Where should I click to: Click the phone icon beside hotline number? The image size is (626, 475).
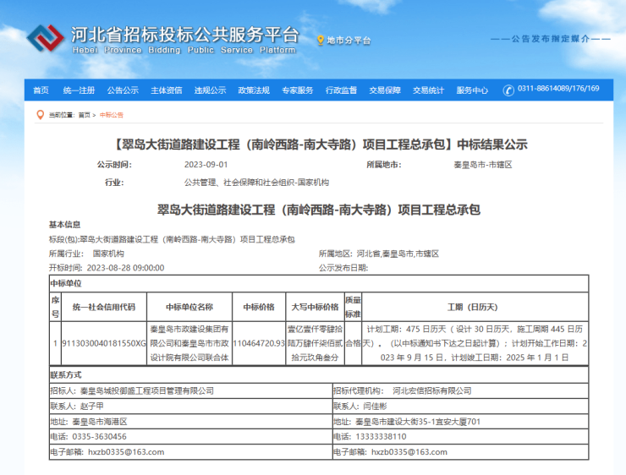[x=508, y=90]
